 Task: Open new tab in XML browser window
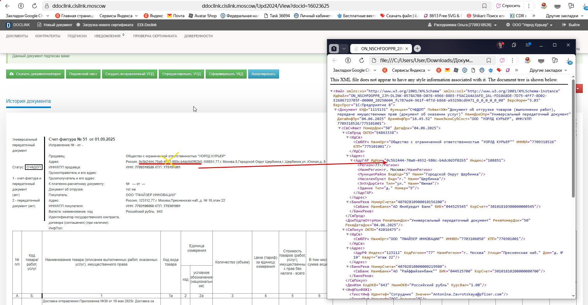click(417, 48)
